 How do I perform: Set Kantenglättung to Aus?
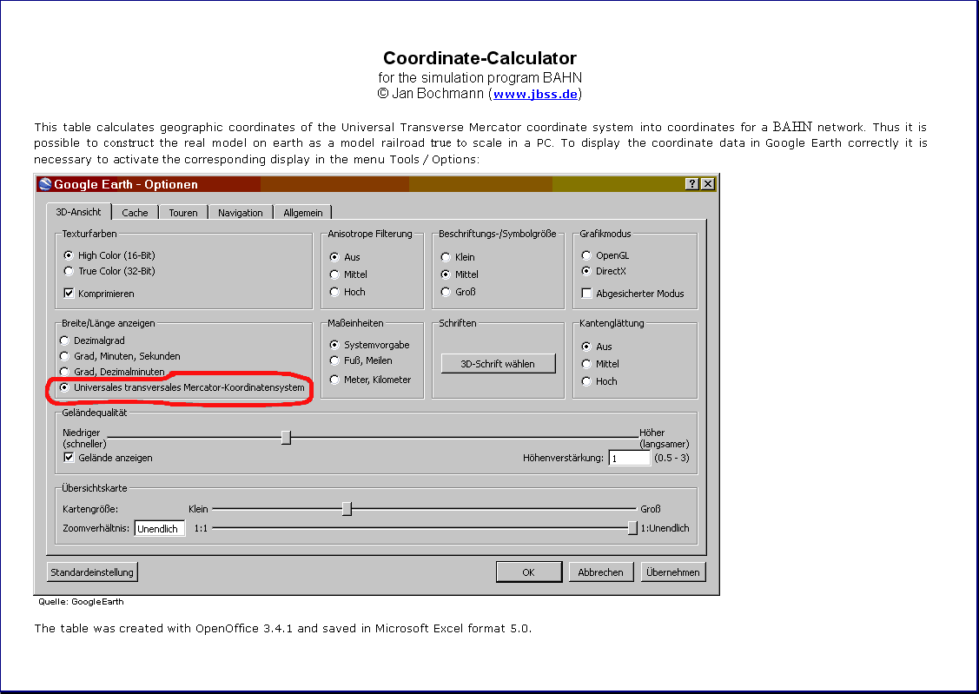coord(597,347)
